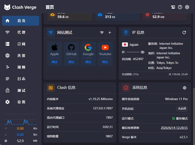Click the home icon in sidebar
This screenshot has width=195, height=145.
(x=7, y=21)
